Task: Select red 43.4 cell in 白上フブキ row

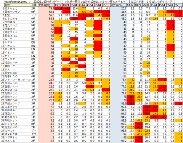Action: [x=146, y=107]
